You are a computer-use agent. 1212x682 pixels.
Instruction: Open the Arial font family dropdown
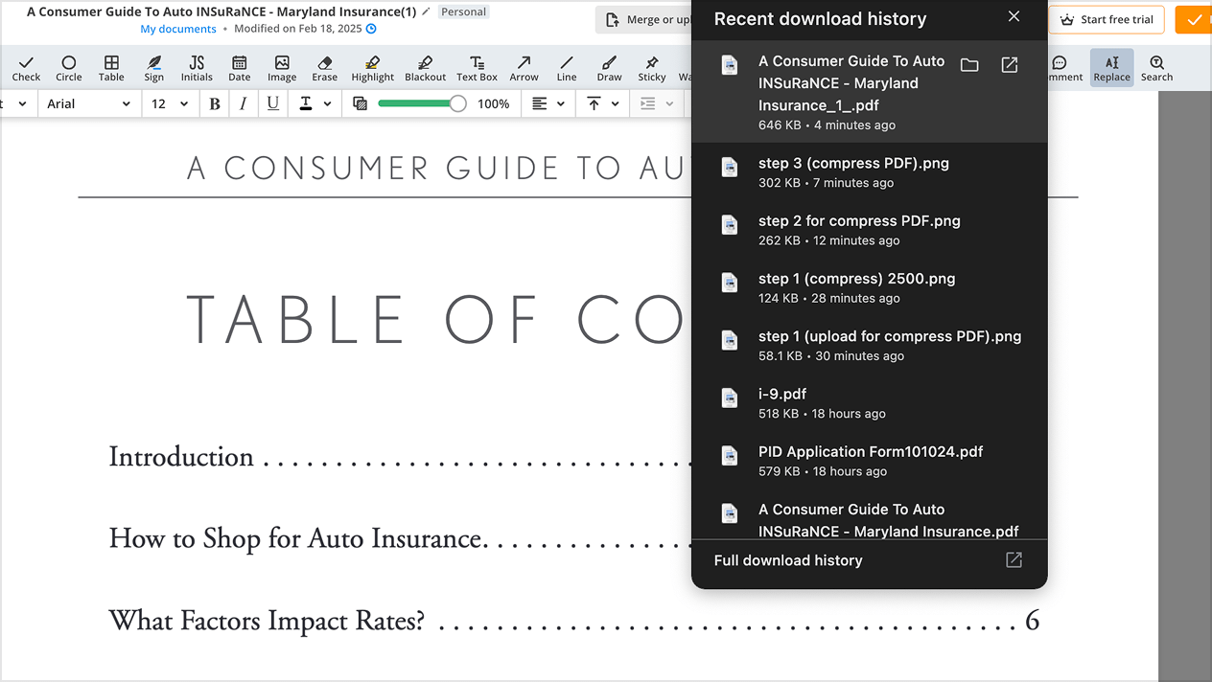88,103
